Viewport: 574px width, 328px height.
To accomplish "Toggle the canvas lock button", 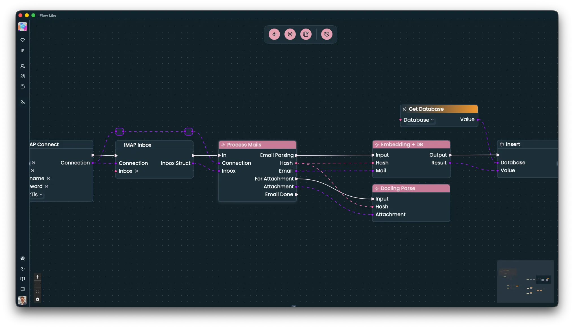I will 38,299.
